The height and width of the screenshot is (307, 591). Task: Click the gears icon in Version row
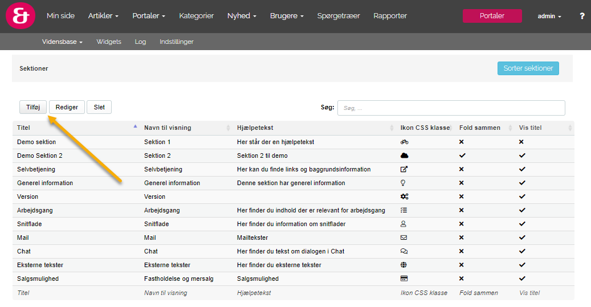pos(405,197)
